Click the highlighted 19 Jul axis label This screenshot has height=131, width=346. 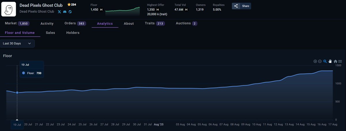pos(17,125)
